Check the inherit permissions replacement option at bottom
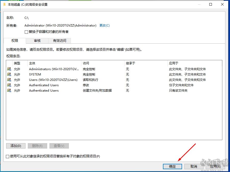The image size is (230, 172). tap(7, 156)
